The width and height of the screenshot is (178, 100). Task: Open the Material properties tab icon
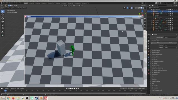[149, 70]
